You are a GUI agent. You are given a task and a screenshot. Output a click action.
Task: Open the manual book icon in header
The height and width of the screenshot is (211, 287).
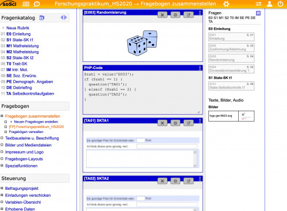coord(26,4)
